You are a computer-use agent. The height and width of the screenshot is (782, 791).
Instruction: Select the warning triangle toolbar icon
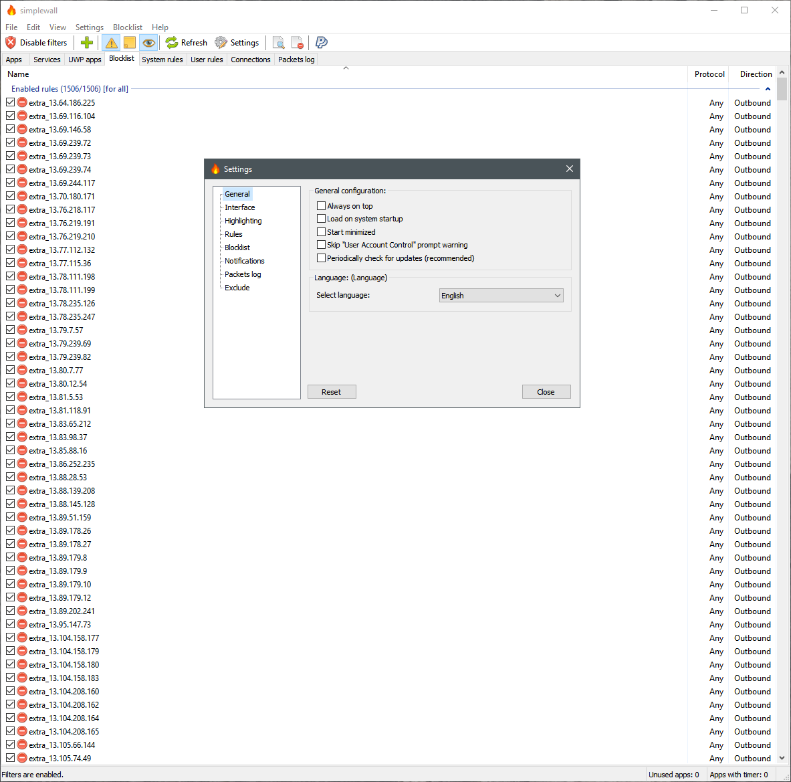pyautogui.click(x=110, y=42)
